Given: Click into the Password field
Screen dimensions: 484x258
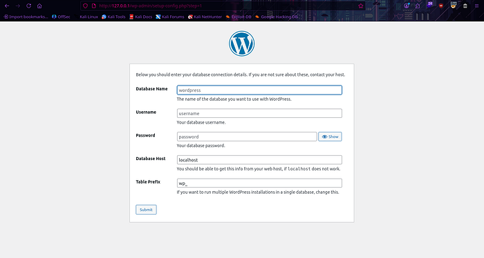Looking at the screenshot, I should (247, 137).
